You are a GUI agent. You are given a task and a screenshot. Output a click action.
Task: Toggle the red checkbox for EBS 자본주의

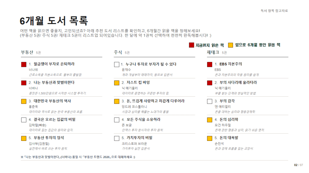[x=210, y=64]
